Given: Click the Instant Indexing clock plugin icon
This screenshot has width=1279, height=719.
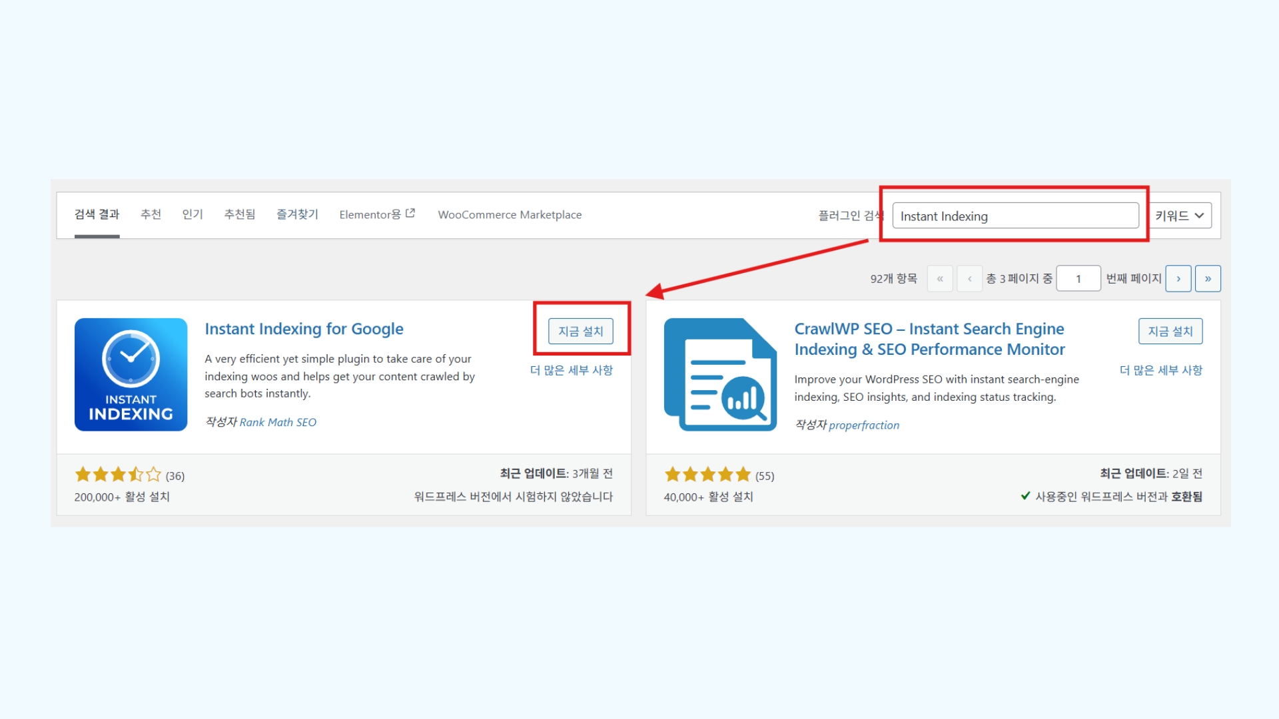Looking at the screenshot, I should point(131,374).
